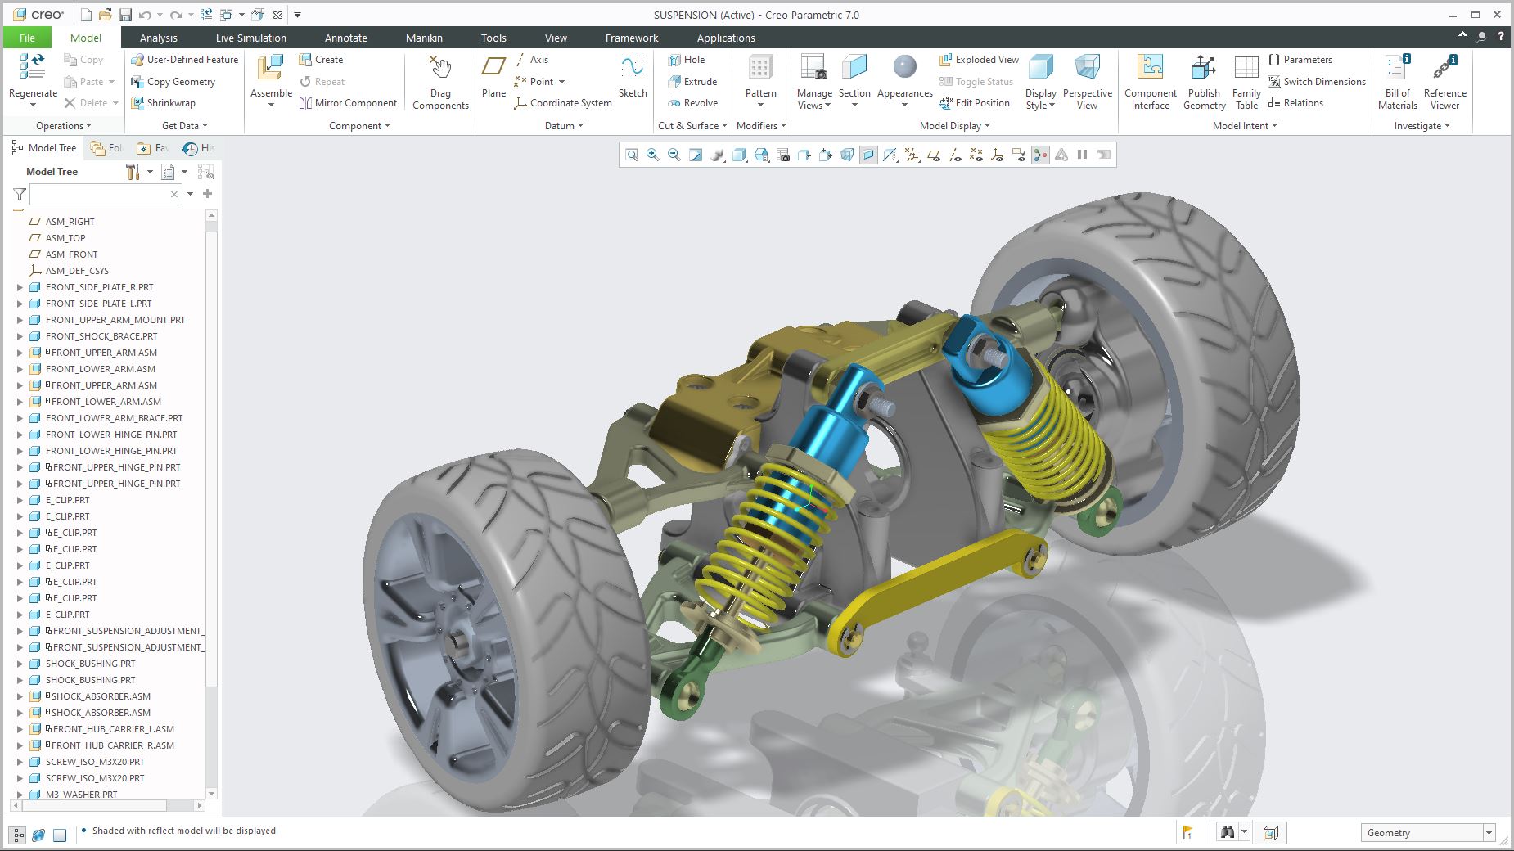The height and width of the screenshot is (851, 1514).
Task: Click the Relations button
Action: [x=1295, y=103]
